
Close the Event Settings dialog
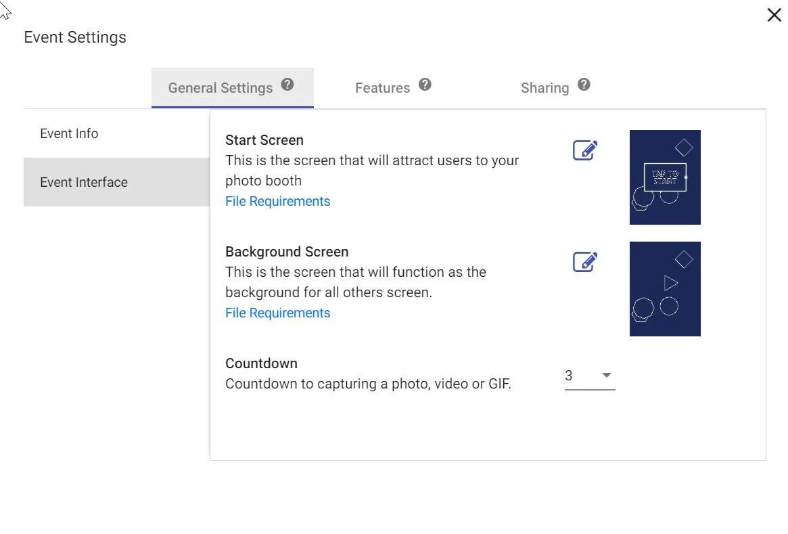point(774,15)
